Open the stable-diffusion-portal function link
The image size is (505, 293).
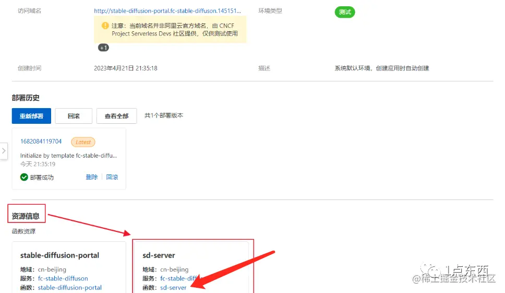(x=69, y=288)
